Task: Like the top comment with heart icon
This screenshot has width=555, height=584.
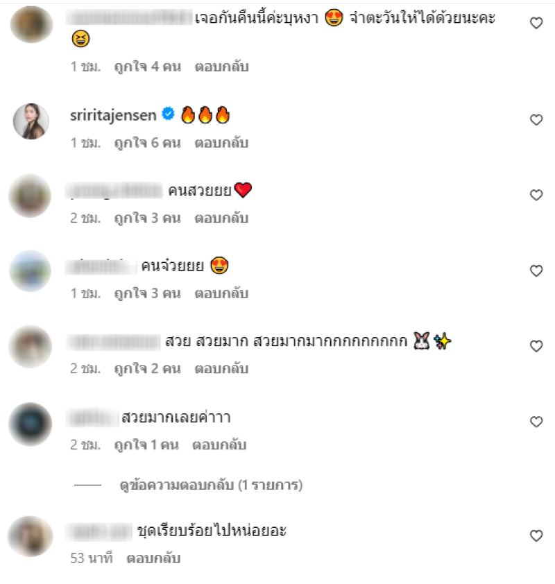Action: pyautogui.click(x=536, y=23)
